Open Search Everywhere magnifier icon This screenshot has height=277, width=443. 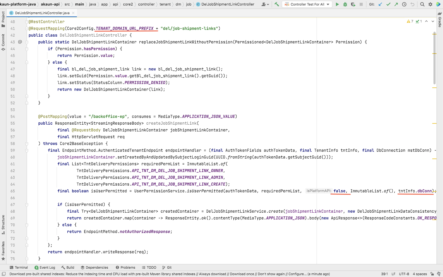[x=422, y=4]
